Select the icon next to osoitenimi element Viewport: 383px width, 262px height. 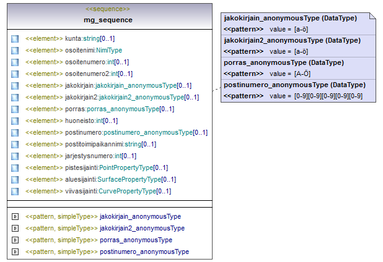[x=15, y=51]
